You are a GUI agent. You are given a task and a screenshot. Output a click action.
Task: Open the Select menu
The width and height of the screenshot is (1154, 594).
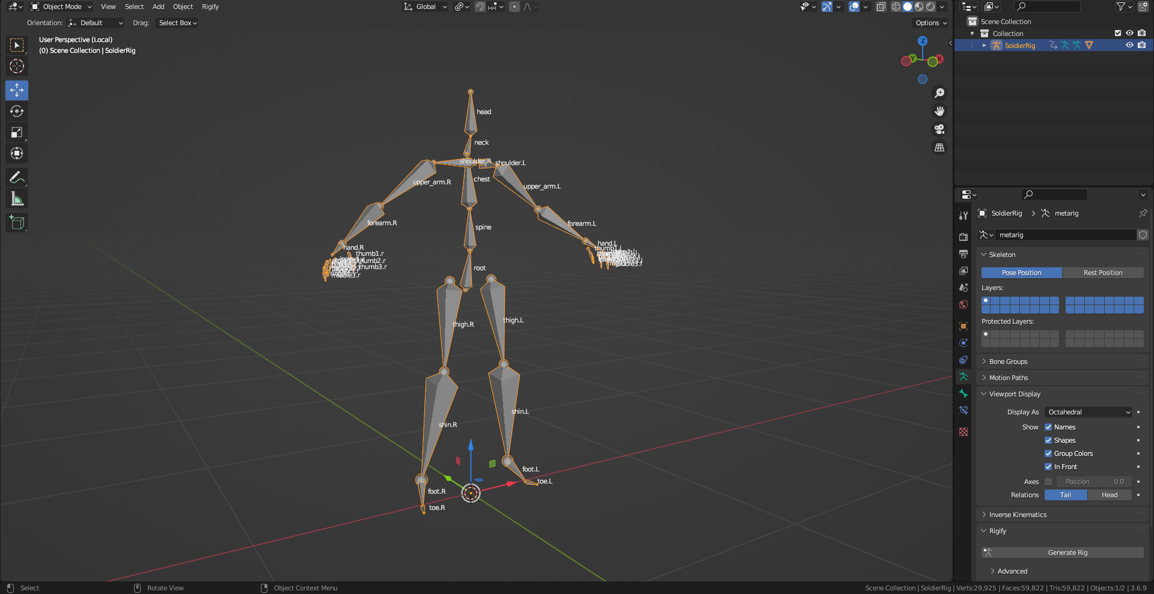point(134,7)
